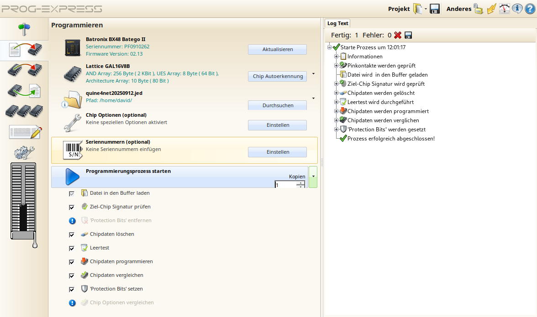The width and height of the screenshot is (537, 317).
Task: Disable 'Protection Bits' setzen checkbox
Action: click(72, 289)
